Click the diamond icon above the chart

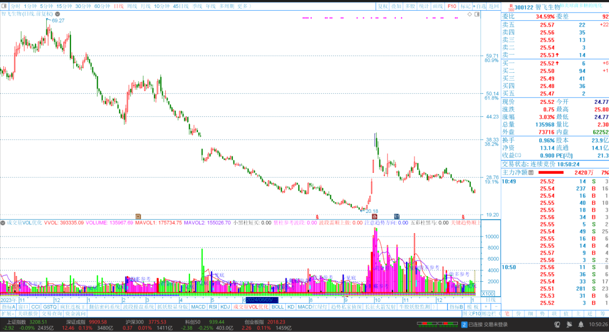[x=470, y=14]
